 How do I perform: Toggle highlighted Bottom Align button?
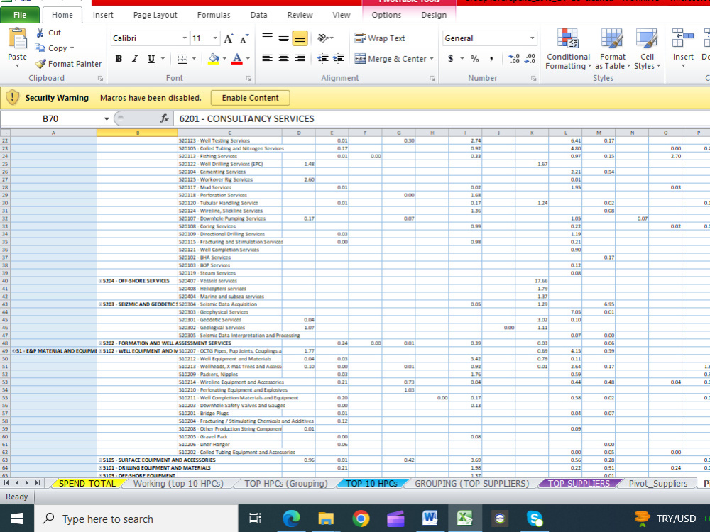[300, 38]
